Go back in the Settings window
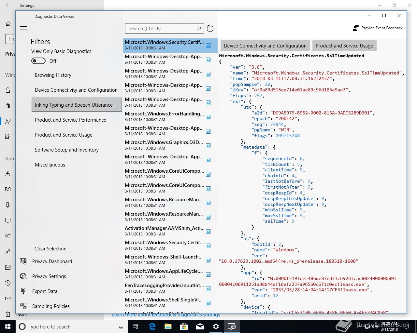The image size is (417, 333). pos(8,5)
